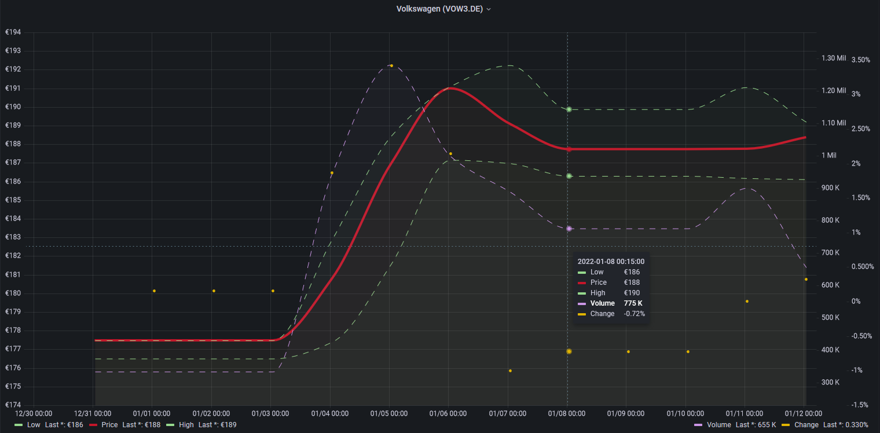Viewport: 880px width, 433px height.
Task: Click the €183 y-axis label
Action: tap(13, 237)
